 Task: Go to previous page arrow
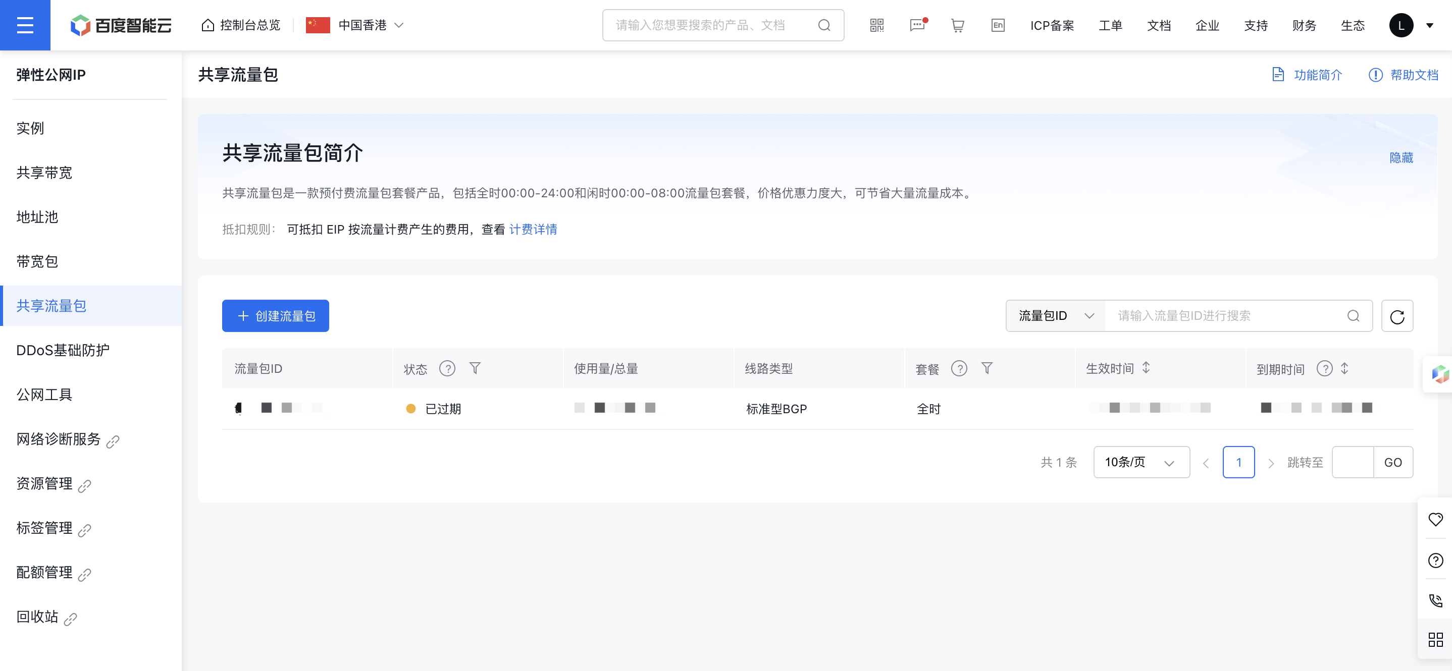pyautogui.click(x=1206, y=463)
